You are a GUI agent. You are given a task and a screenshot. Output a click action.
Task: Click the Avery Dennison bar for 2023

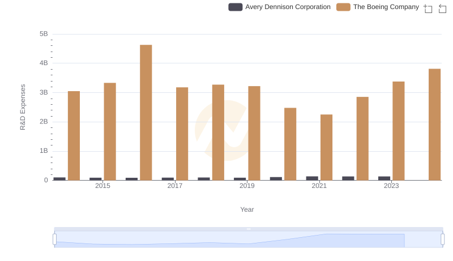tap(384, 178)
